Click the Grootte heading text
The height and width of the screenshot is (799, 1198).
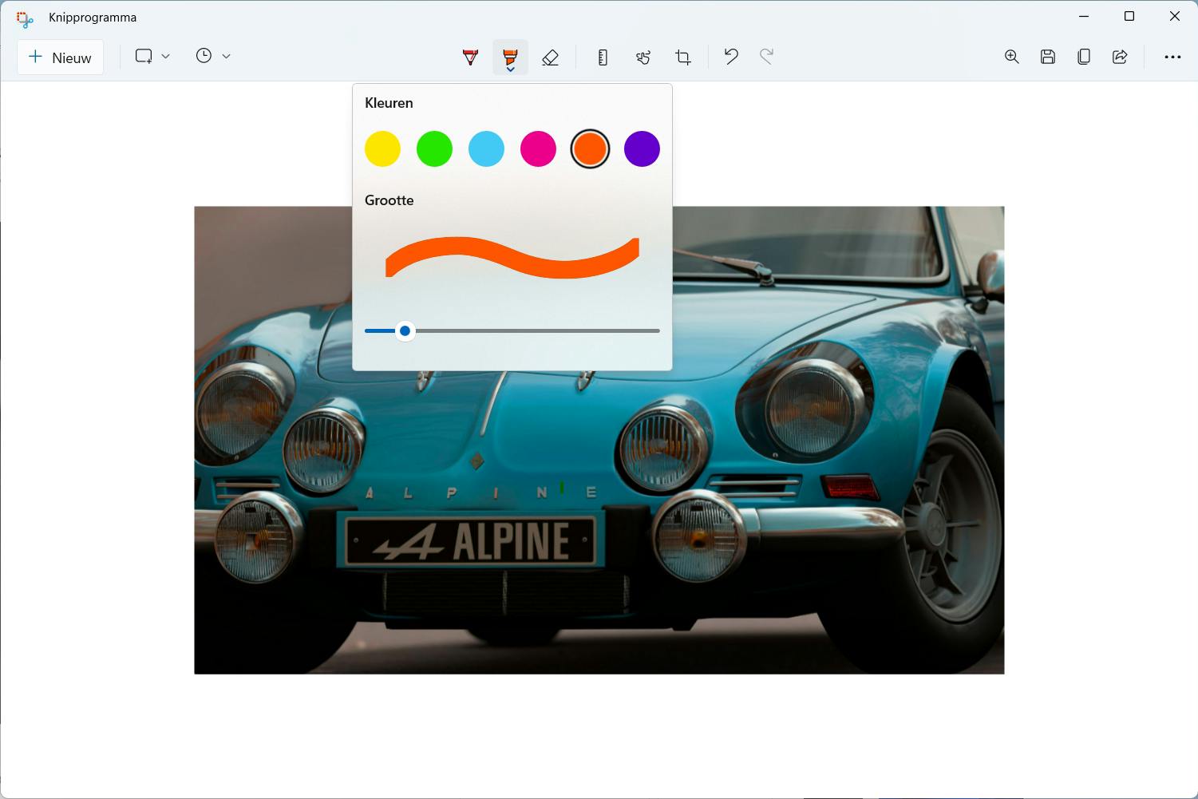pyautogui.click(x=389, y=200)
